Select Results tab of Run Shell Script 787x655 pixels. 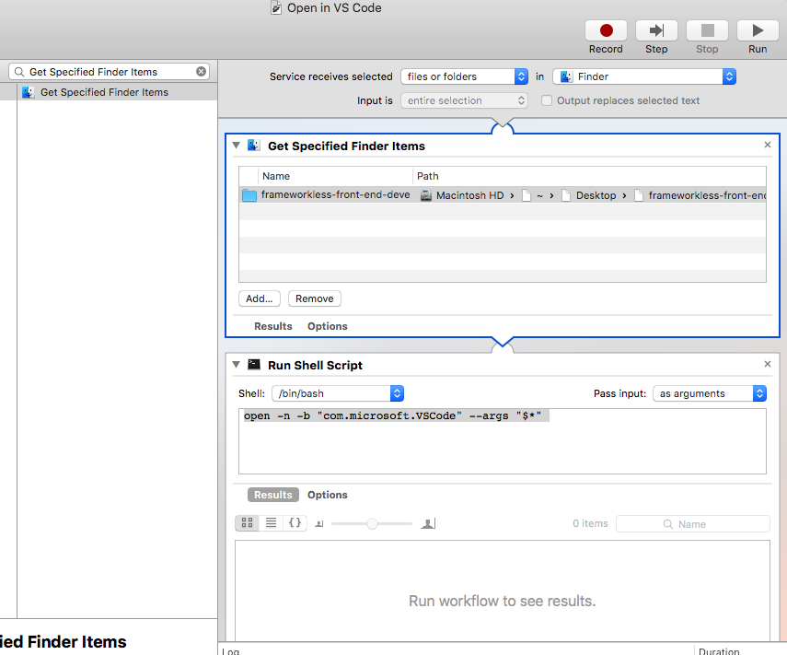[273, 495]
